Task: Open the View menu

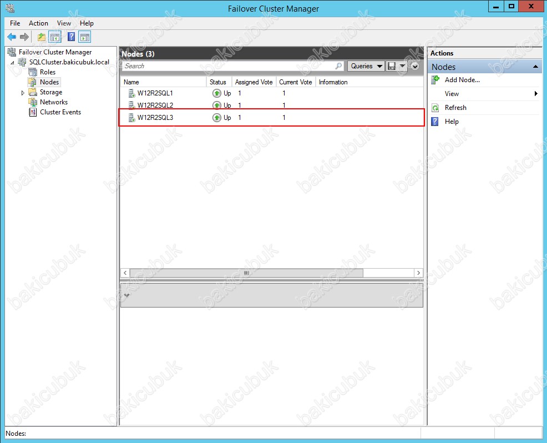Action: 64,23
